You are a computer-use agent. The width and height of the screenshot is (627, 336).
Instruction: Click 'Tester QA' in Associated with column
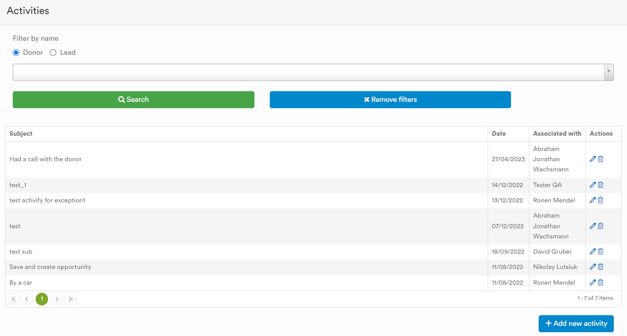(548, 185)
